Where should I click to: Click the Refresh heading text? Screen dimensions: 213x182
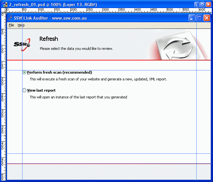(49, 39)
